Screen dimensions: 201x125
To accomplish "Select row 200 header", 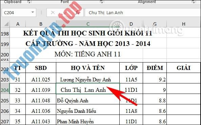I will 5,54.
